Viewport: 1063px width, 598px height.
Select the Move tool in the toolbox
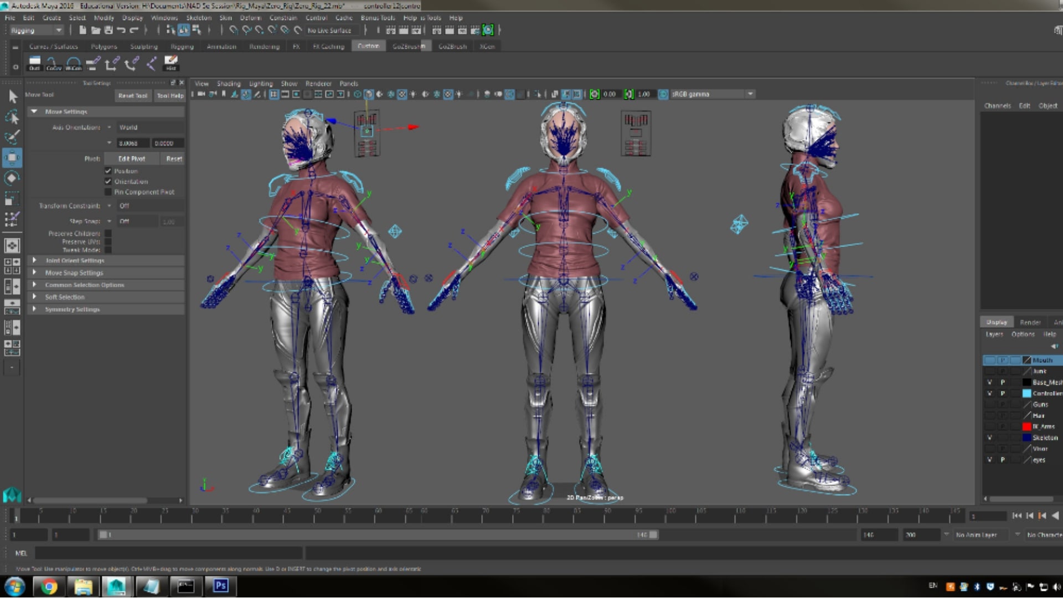pyautogui.click(x=12, y=158)
